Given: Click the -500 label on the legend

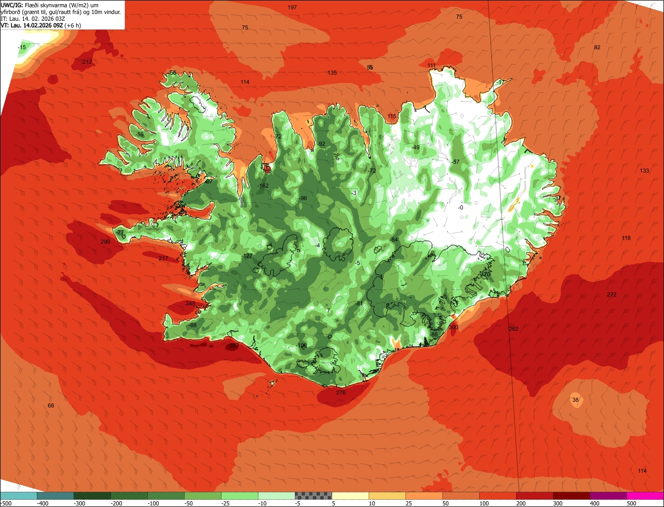Looking at the screenshot, I should (6, 503).
